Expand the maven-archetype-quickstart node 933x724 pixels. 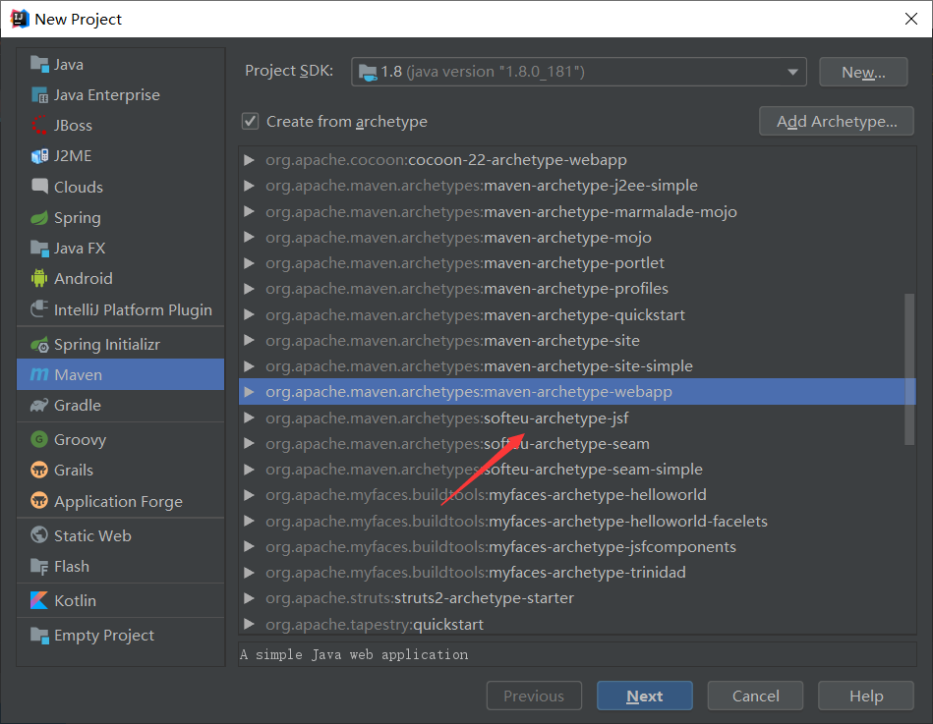coord(250,314)
